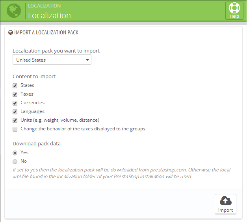247x222 pixels.
Task: Click the LOCALIZATION breadcrumb text
Action: pyautogui.click(x=44, y=6)
